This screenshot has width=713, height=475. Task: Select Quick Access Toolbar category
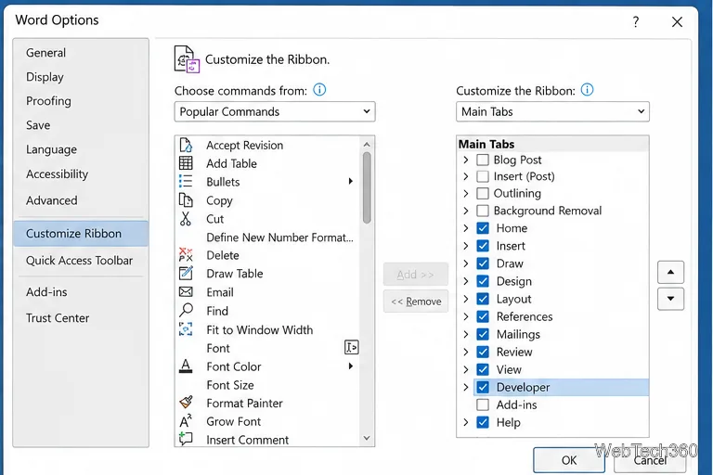coord(79,261)
